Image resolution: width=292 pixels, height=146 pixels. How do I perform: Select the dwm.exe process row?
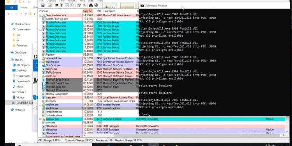pos(162,123)
